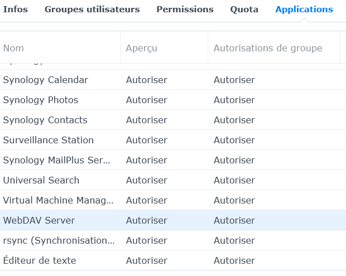Click Aperçu value for Synology Photos
346x276 pixels.
[147, 100]
